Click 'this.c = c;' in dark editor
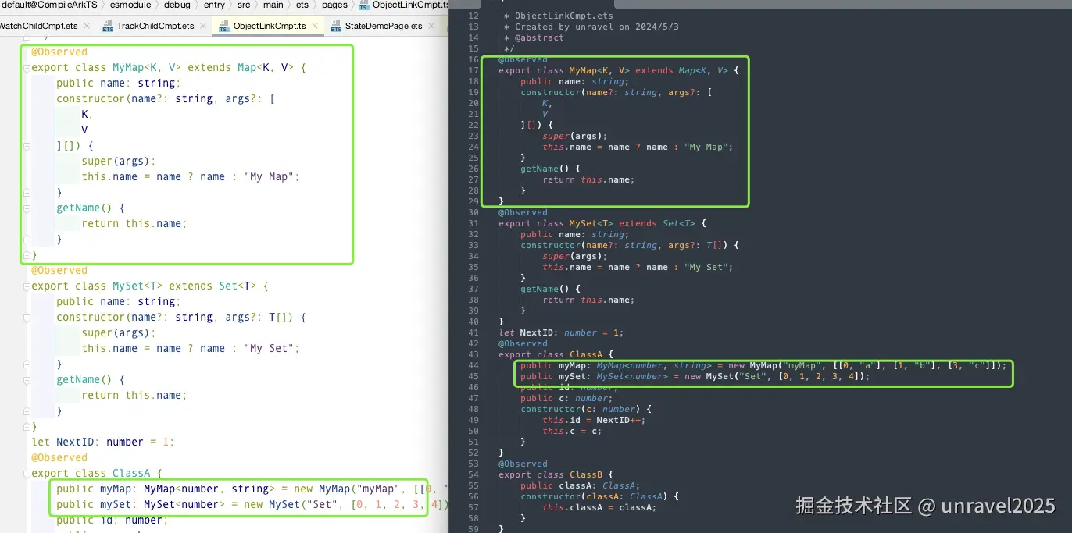This screenshot has width=1072, height=533. [572, 431]
